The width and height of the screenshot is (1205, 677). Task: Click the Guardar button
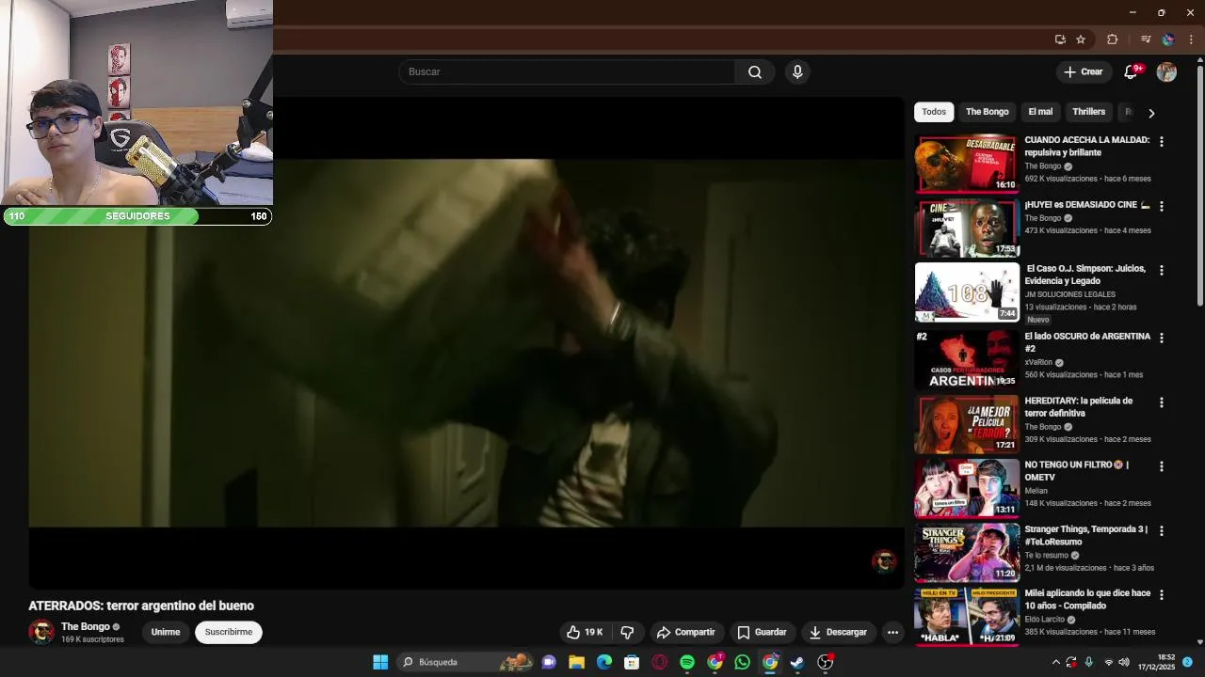[x=762, y=633]
